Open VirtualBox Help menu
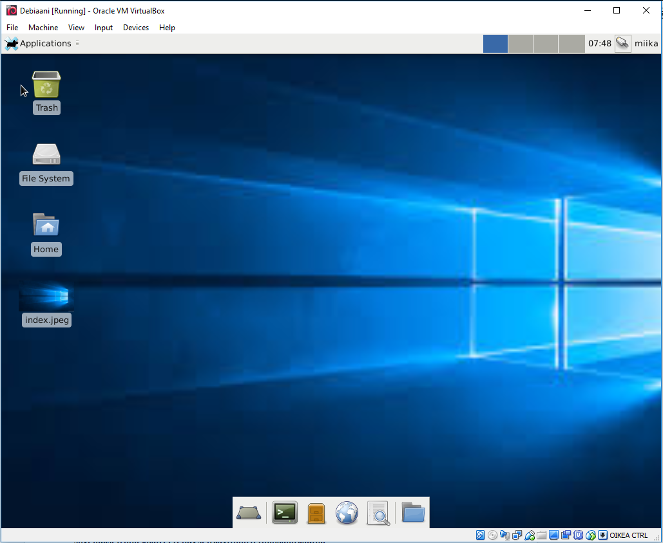The width and height of the screenshot is (663, 543). click(x=167, y=28)
